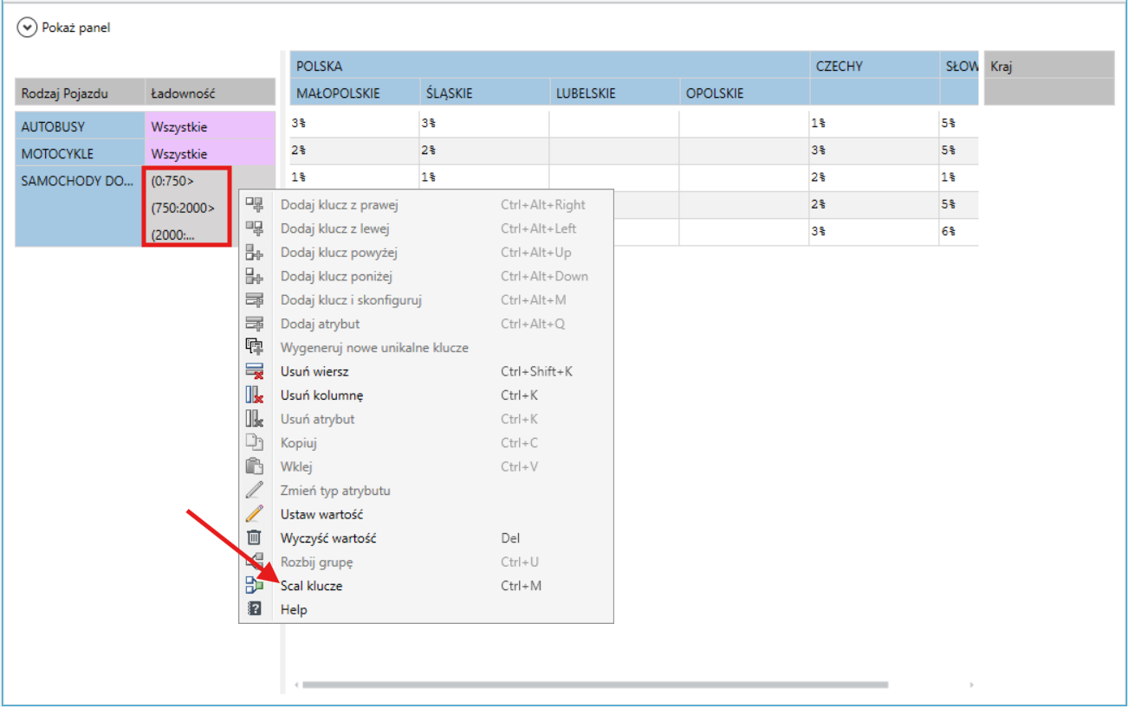Select the AUTOBUSY row key
Viewport: 1128px width, 707px height.
[x=80, y=126]
